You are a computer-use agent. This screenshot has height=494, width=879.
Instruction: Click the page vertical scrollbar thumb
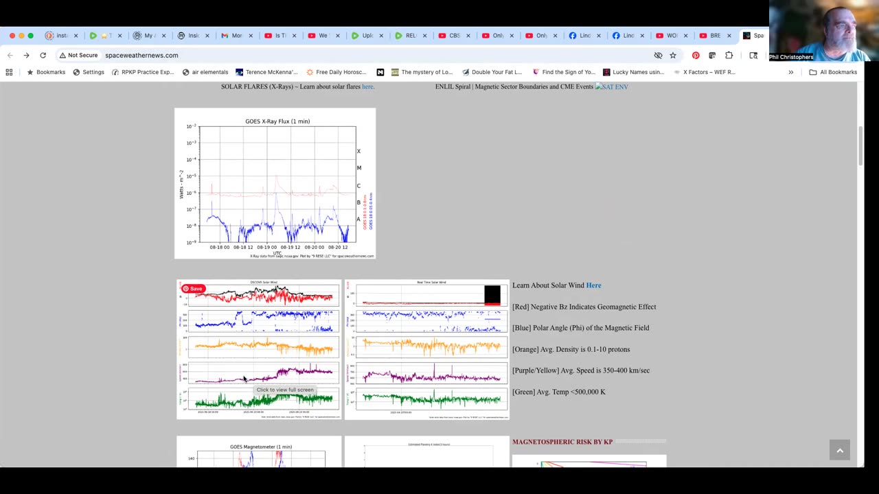[860, 145]
